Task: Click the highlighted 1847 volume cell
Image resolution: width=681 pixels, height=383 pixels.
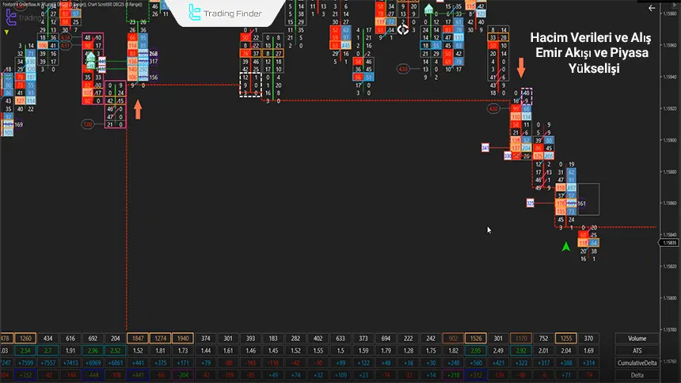Action: (x=138, y=339)
